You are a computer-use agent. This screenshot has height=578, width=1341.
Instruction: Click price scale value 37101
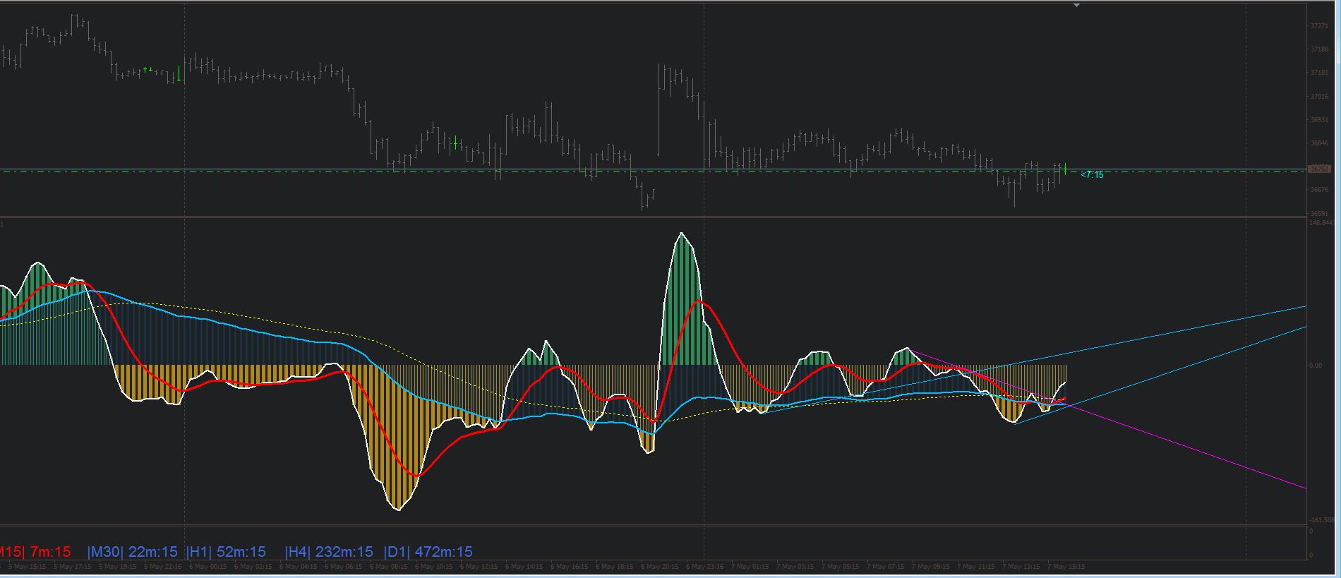[x=1318, y=73]
